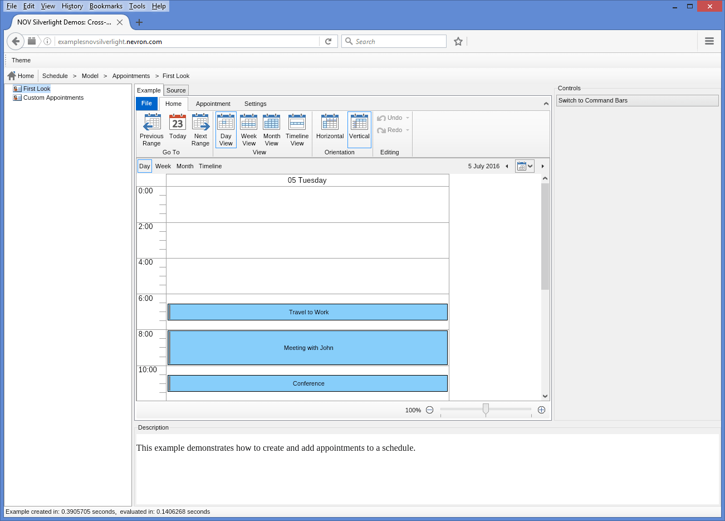Open a new browser tab
The image size is (725, 521).
click(x=139, y=22)
